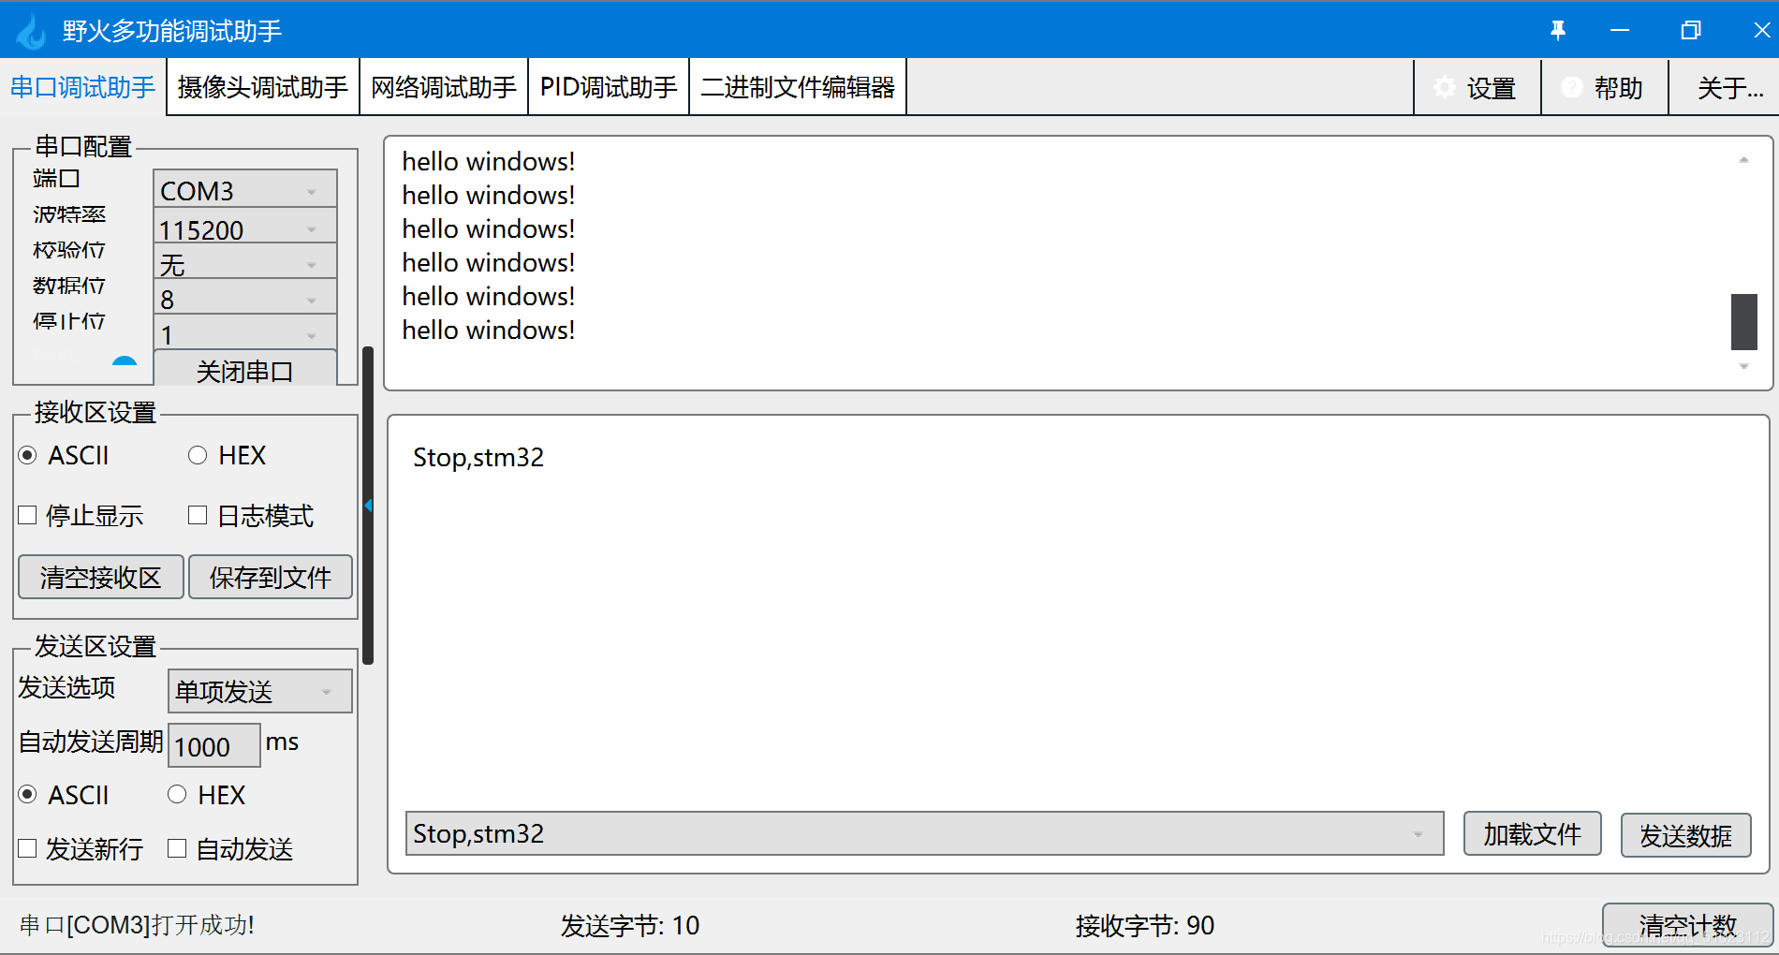The height and width of the screenshot is (955, 1779).
Task: Enable 自动发送 checkbox
Action: [x=177, y=848]
